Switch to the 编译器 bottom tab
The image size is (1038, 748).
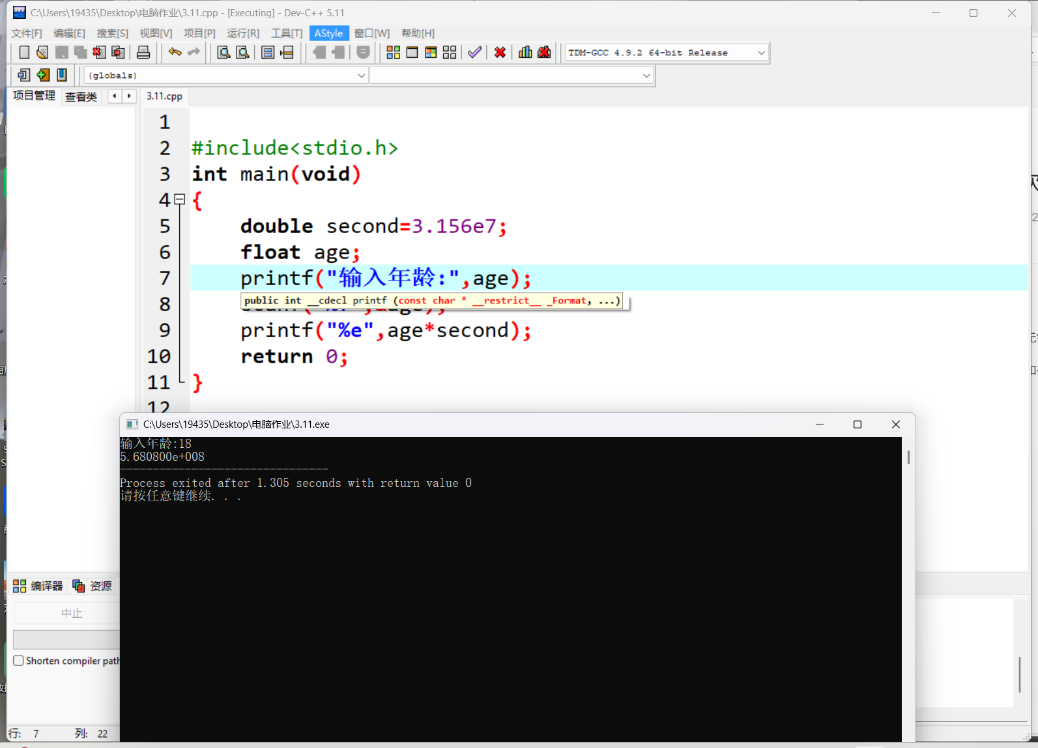tap(38, 586)
